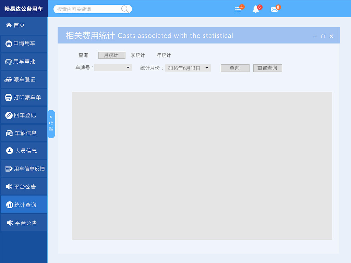This screenshot has height=263, width=351.
Task: Click the 重置查询 reset query button
Action: pos(267,68)
